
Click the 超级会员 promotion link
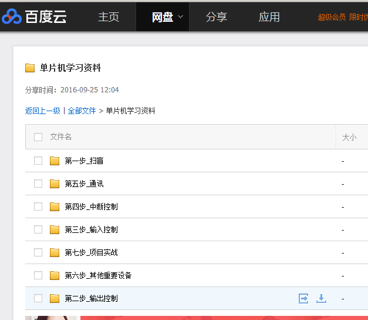click(x=343, y=17)
